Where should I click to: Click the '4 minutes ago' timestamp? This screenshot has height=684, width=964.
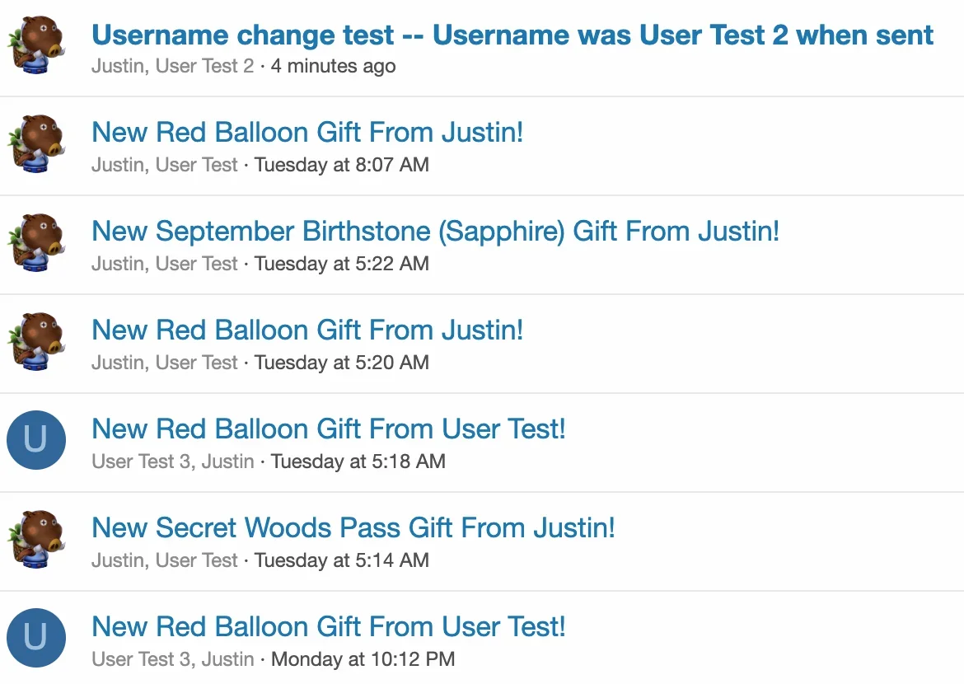(x=333, y=66)
